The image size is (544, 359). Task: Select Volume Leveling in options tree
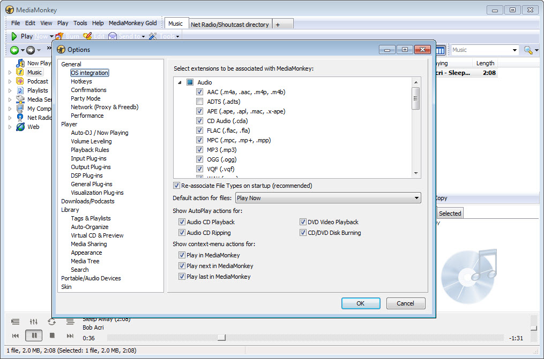coord(91,141)
